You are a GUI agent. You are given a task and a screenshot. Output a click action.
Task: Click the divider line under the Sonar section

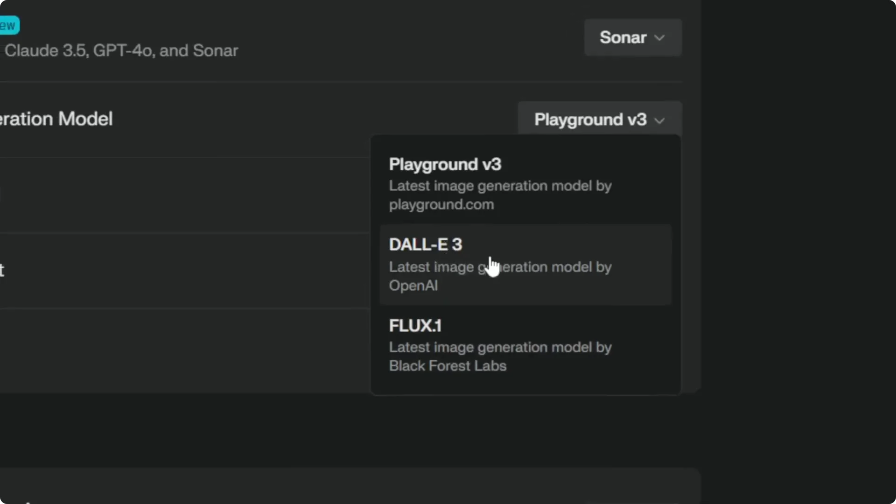point(327,80)
